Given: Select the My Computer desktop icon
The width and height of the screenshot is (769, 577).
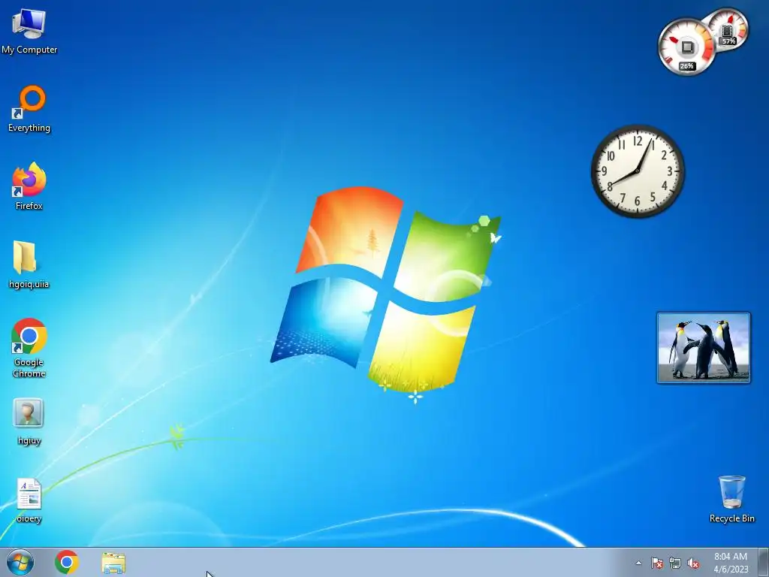Looking at the screenshot, I should point(29,30).
